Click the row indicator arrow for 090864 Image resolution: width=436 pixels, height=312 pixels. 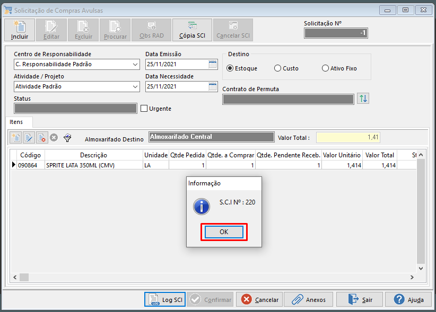[13, 165]
